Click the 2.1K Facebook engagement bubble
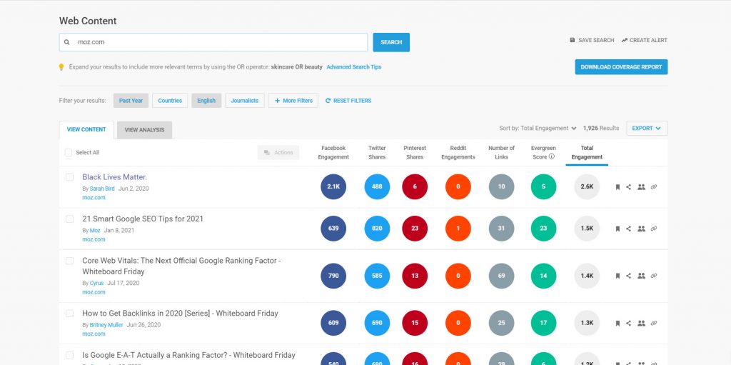731x365 pixels. pyautogui.click(x=333, y=186)
